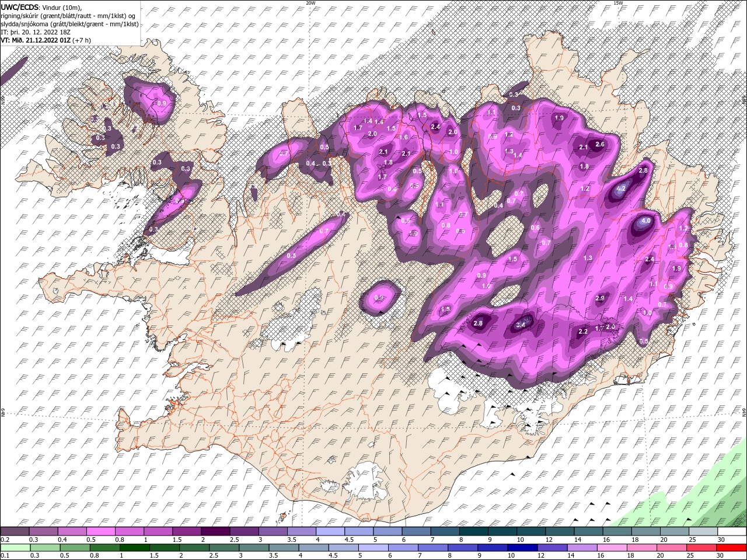The width and height of the screenshot is (747, 560).
Task: Click the '0.1' label on rain scale
Action: [x=5, y=556]
